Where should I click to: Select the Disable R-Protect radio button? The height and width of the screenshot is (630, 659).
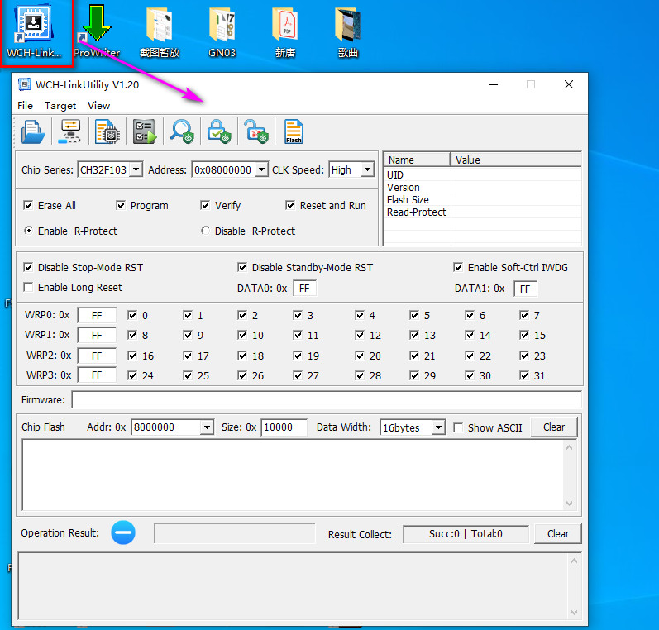coord(205,231)
